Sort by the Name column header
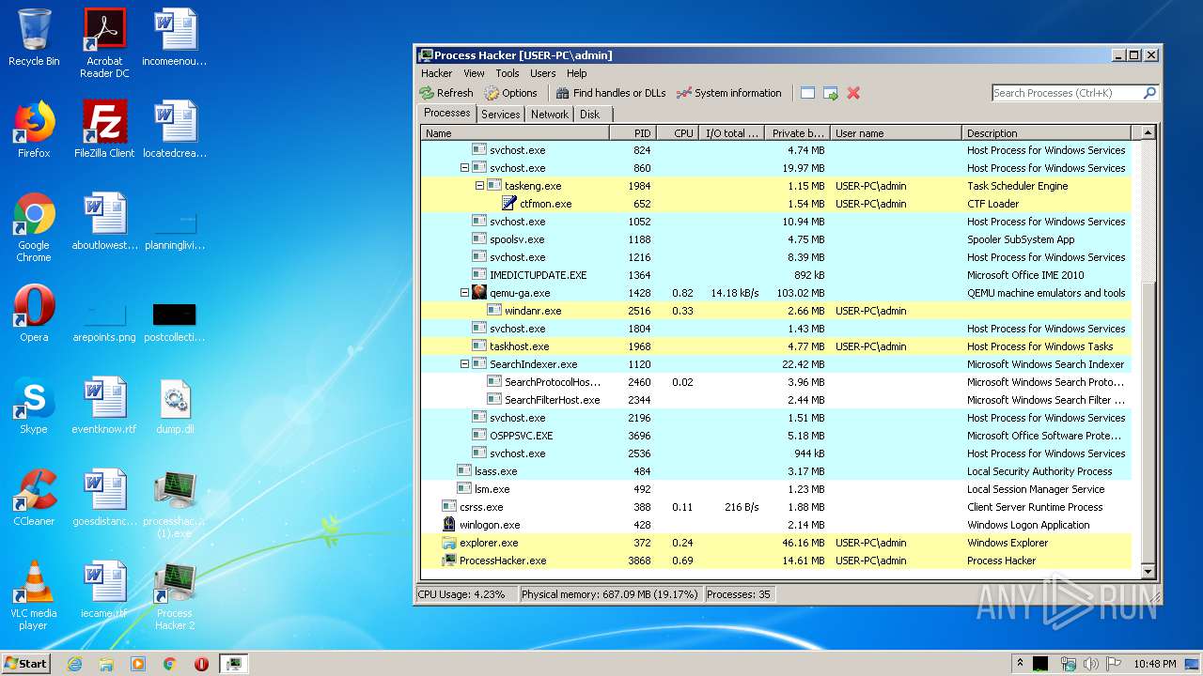 515,133
